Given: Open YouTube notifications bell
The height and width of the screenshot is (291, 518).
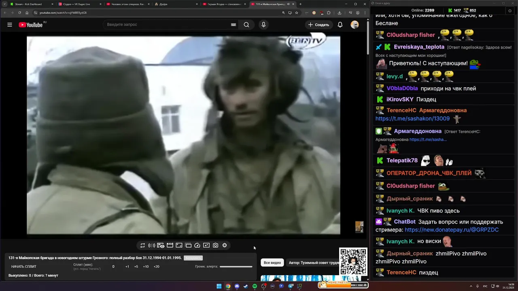Looking at the screenshot, I should point(340,25).
